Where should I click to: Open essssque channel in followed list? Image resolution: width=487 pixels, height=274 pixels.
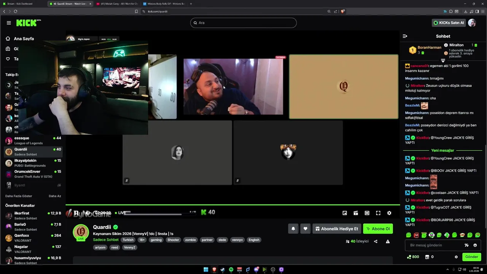click(33, 140)
